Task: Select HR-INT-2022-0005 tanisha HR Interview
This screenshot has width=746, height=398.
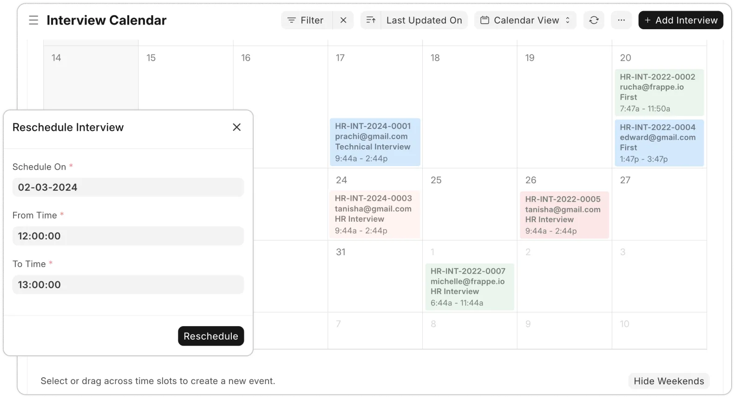Action: click(x=564, y=215)
